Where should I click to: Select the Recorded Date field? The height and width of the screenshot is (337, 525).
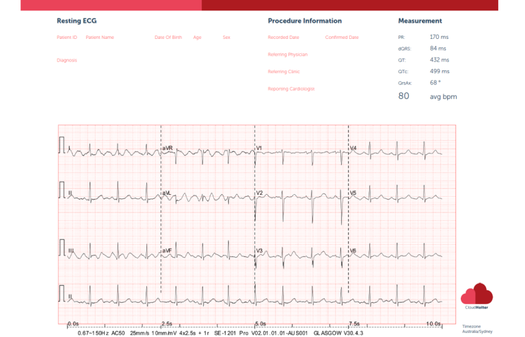coord(283,38)
